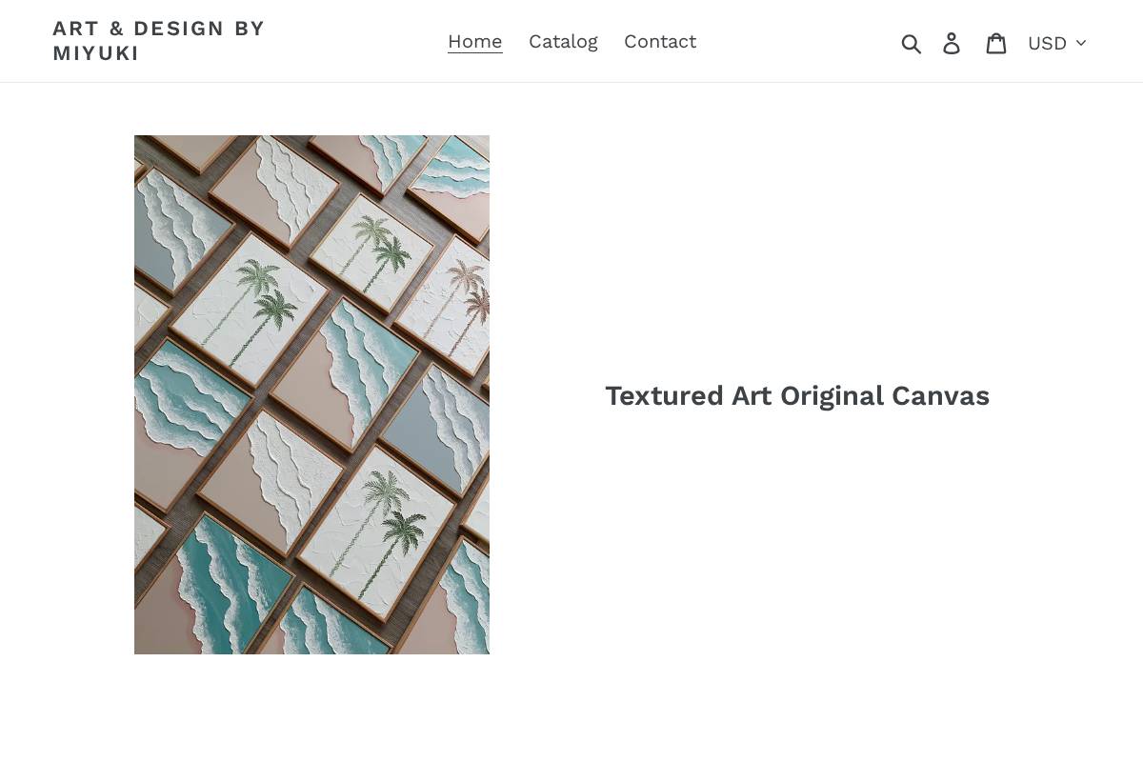Click the store name in the top left

click(x=159, y=41)
